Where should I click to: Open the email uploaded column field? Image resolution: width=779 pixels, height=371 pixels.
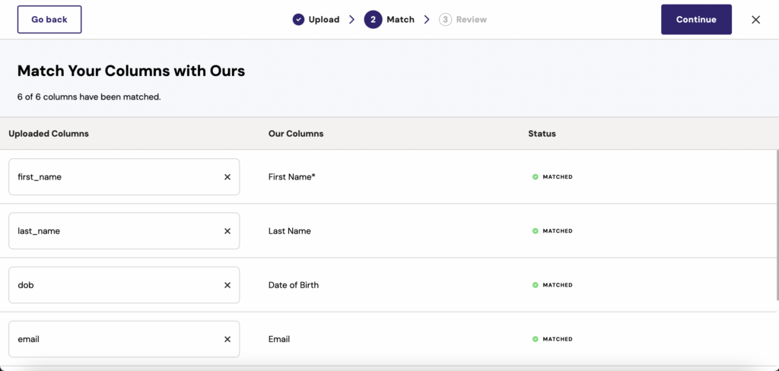click(114, 339)
